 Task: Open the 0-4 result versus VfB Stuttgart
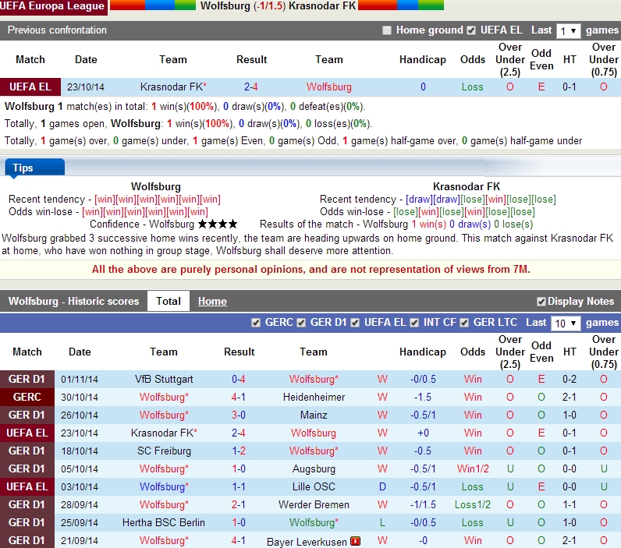[239, 380]
